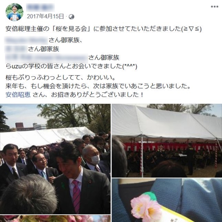Image resolution: width=222 pixels, height=222 pixels.
Task: Open the white tent band photo
Action: point(167,141)
